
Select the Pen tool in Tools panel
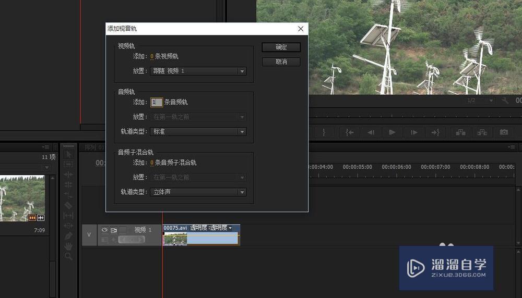68,236
